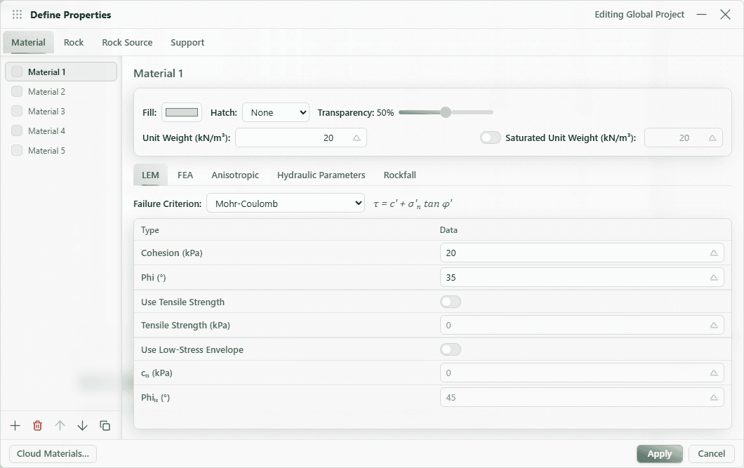Select the FEA sub-tab
This screenshot has width=744, height=468.
pyautogui.click(x=185, y=175)
